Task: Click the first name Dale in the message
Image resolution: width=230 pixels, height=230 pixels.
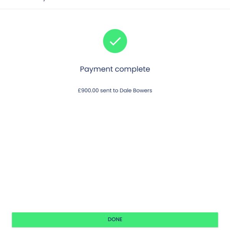Action: pyautogui.click(x=126, y=91)
